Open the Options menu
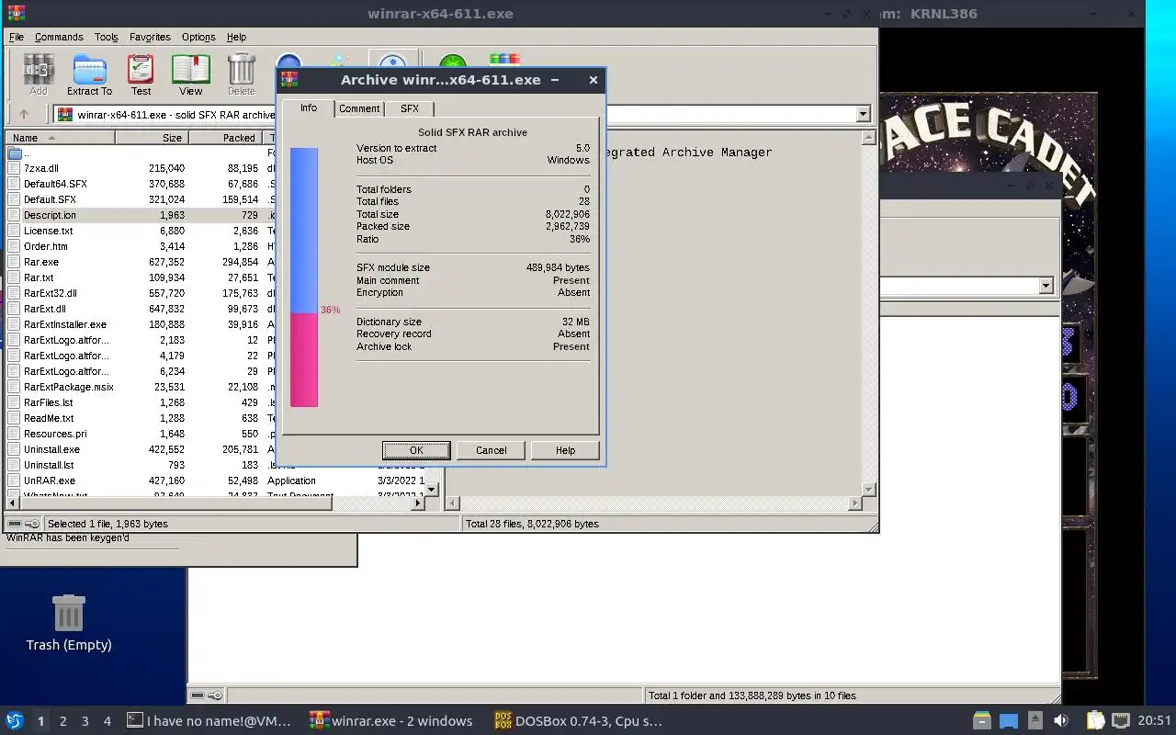This screenshot has width=1176, height=735. pos(198,37)
